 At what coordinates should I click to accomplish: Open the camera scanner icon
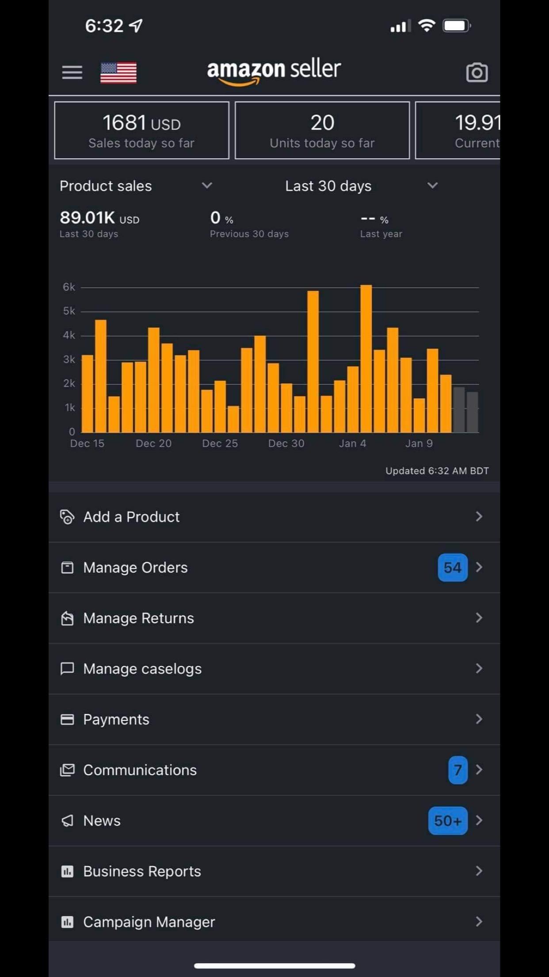tap(477, 73)
